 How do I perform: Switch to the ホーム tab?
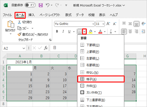20,15
